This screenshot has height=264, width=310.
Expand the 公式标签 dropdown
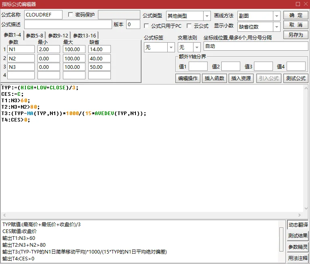click(x=171, y=47)
